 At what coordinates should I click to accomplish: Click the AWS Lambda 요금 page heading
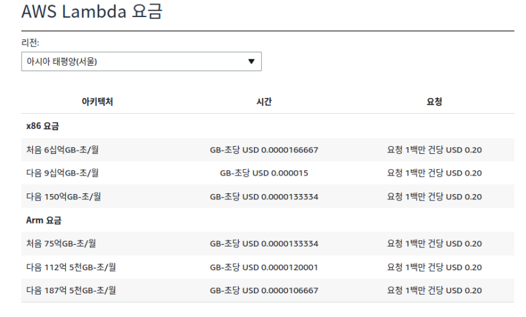[x=91, y=11]
